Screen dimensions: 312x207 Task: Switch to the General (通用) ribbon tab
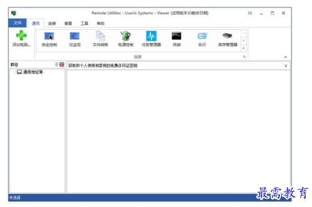pos(36,23)
